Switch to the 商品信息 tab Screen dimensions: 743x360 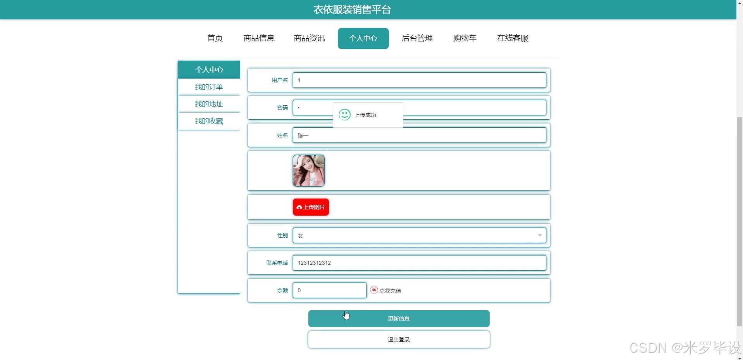tap(258, 38)
